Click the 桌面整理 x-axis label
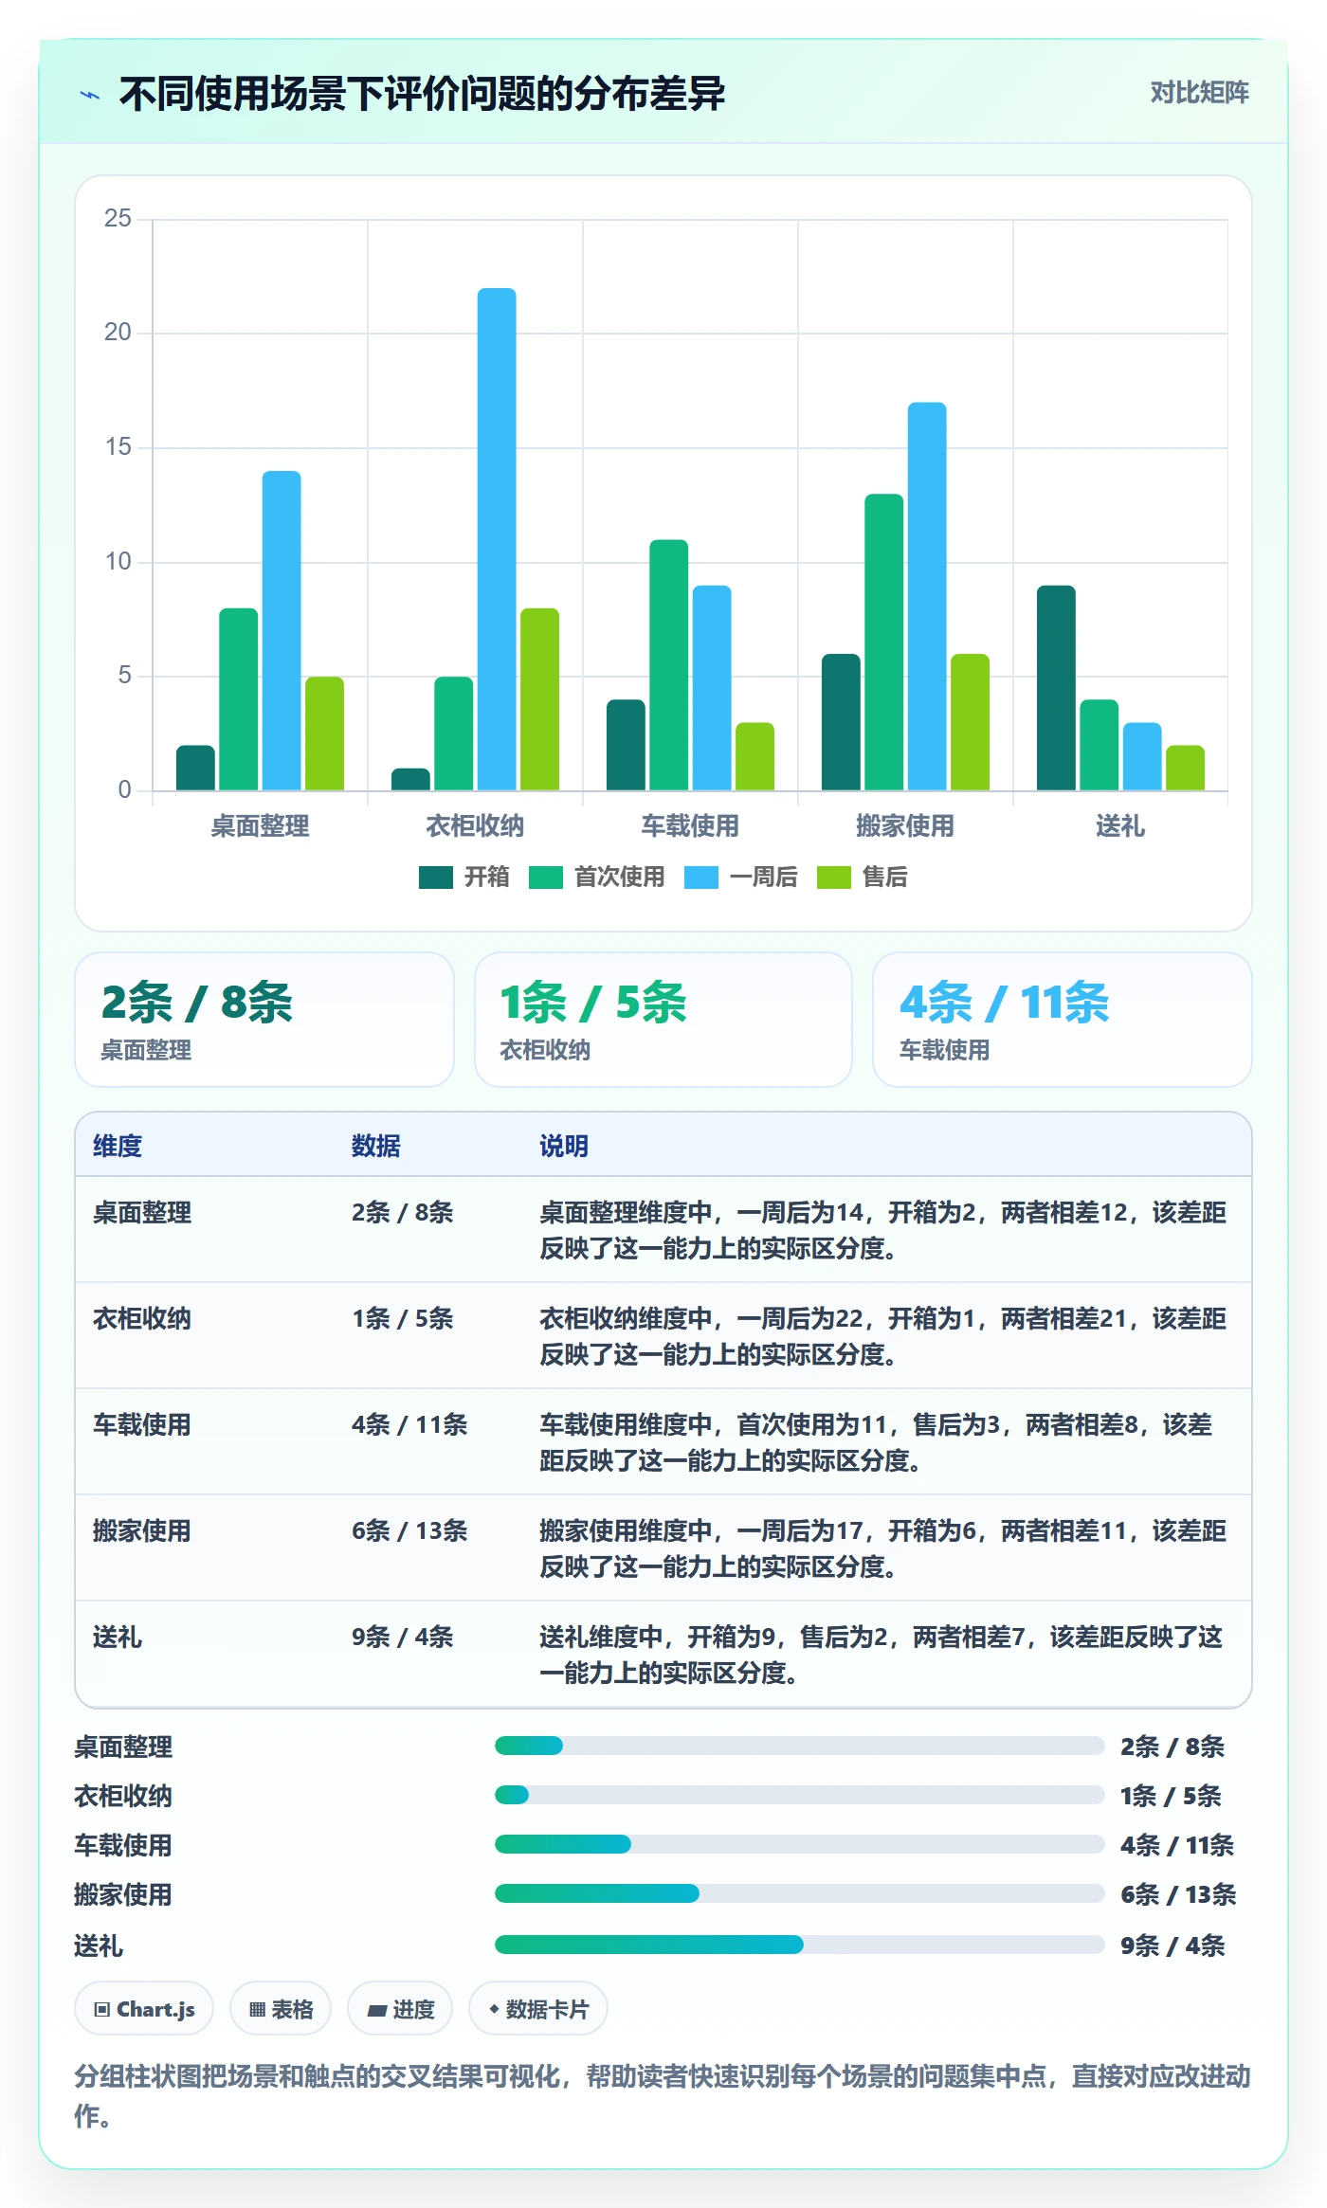1327x2208 pixels. pos(260,826)
